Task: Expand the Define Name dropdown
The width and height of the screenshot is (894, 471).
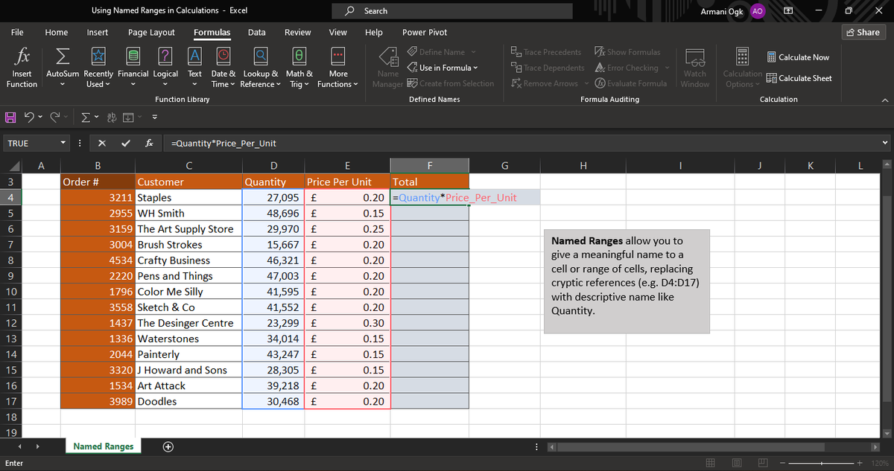Action: coord(473,52)
